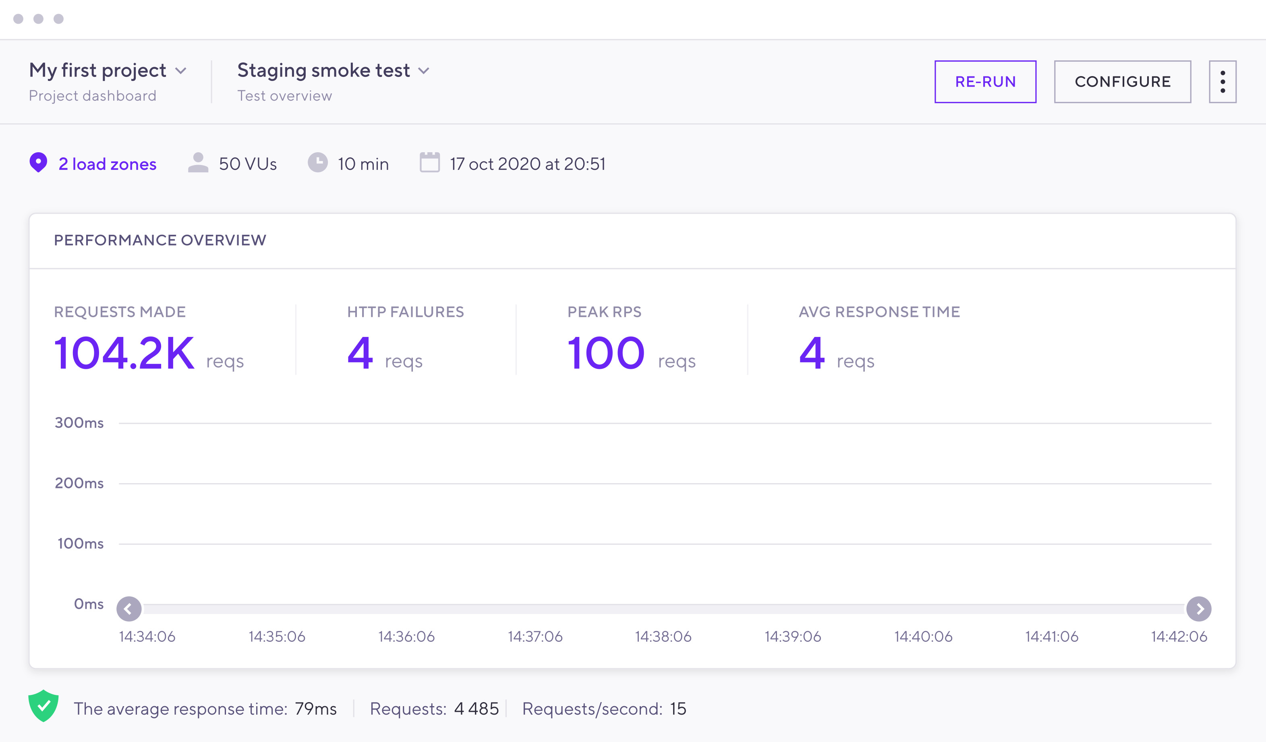Click the 300ms axis label
Viewport: 1266px width, 742px height.
(79, 423)
